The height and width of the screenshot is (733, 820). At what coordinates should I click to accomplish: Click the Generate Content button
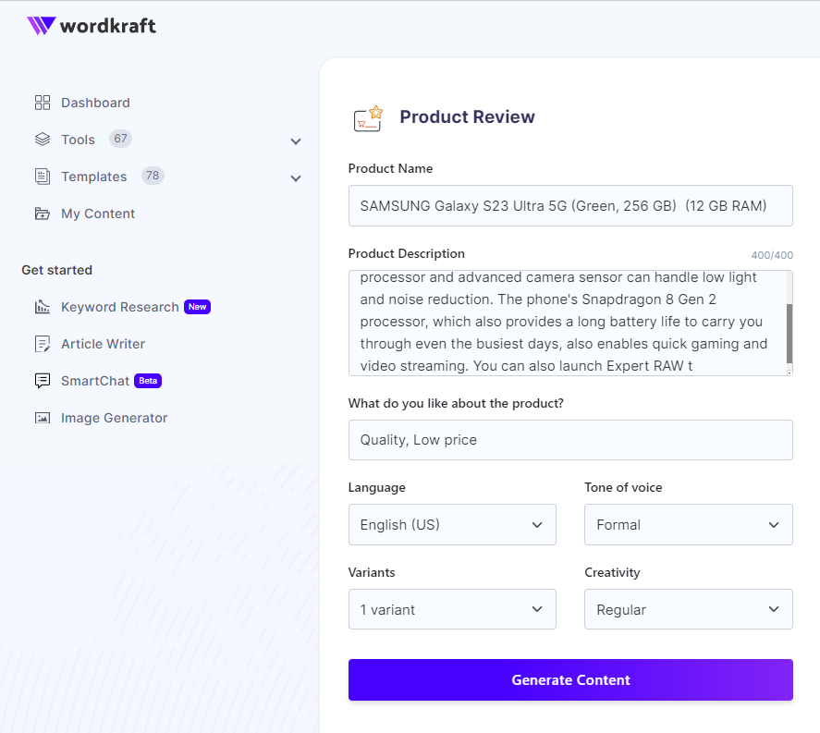coord(570,679)
